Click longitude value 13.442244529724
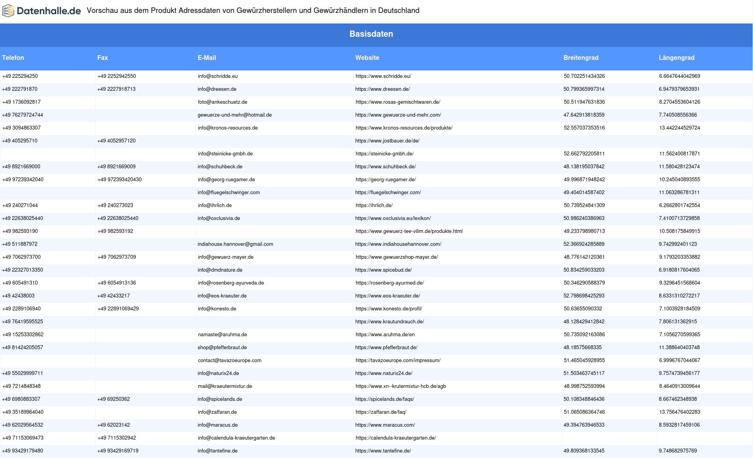The image size is (753, 458). tap(680, 128)
